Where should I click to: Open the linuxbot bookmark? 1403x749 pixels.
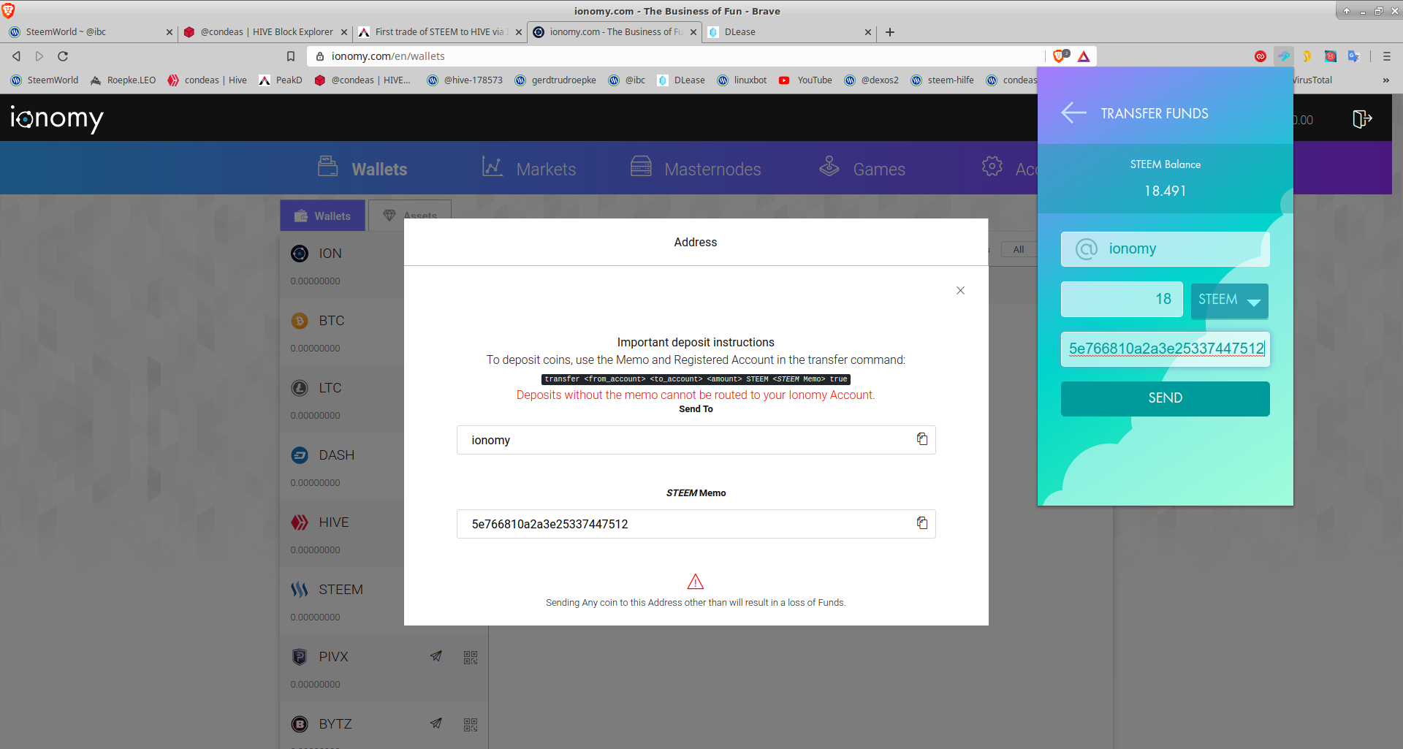coord(742,80)
